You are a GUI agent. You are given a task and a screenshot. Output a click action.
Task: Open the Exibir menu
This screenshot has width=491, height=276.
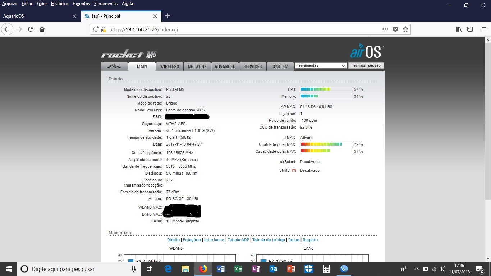click(42, 4)
